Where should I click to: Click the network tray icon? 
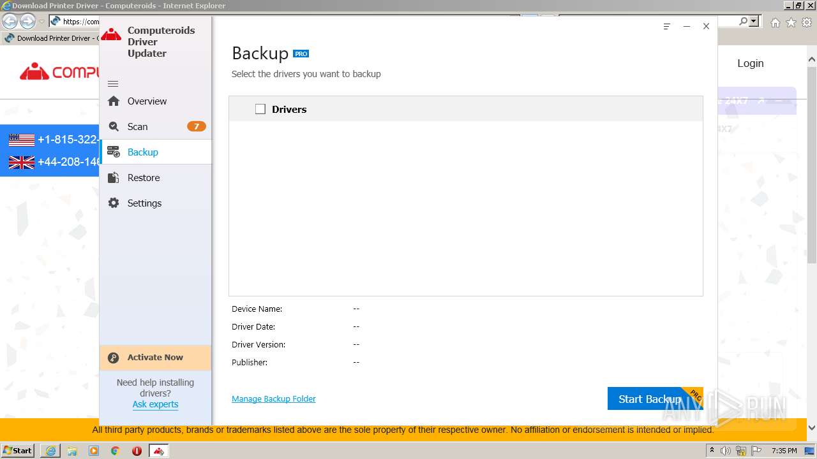(x=742, y=451)
